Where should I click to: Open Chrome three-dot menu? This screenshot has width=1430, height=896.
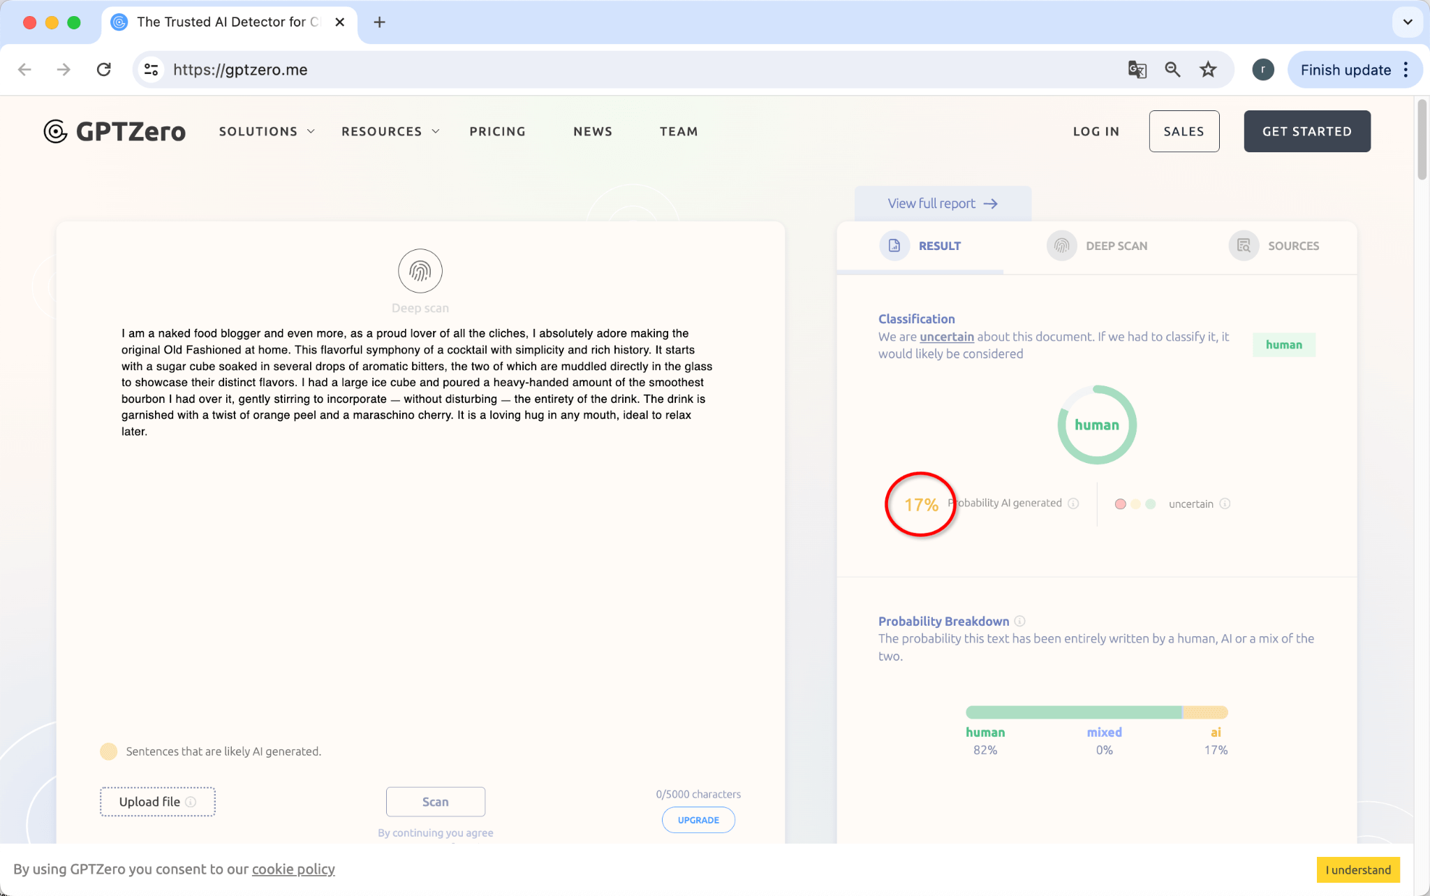pyautogui.click(x=1406, y=70)
